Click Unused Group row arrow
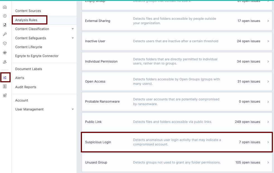The height and width of the screenshot is (173, 274). pos(268,162)
